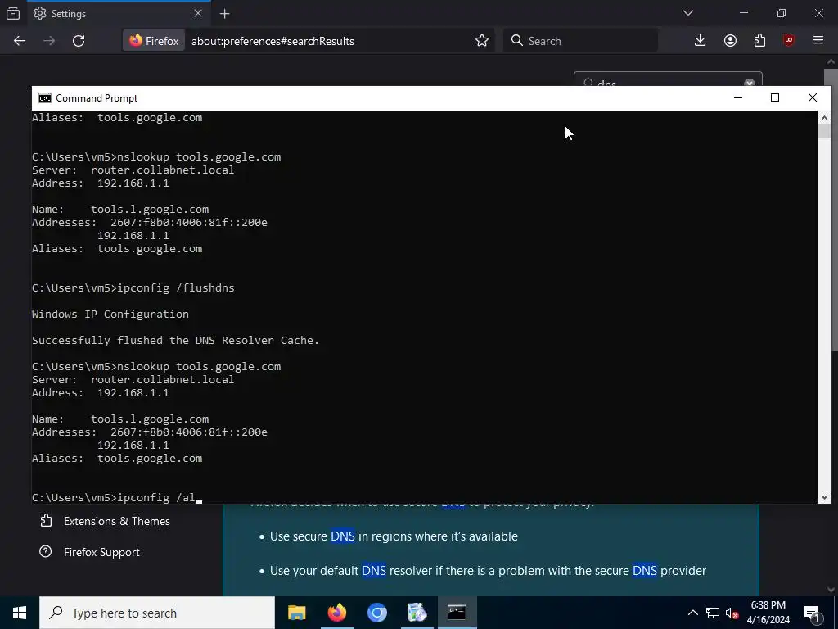Open Firefox account icon
The image size is (838, 629).
pyautogui.click(x=730, y=41)
